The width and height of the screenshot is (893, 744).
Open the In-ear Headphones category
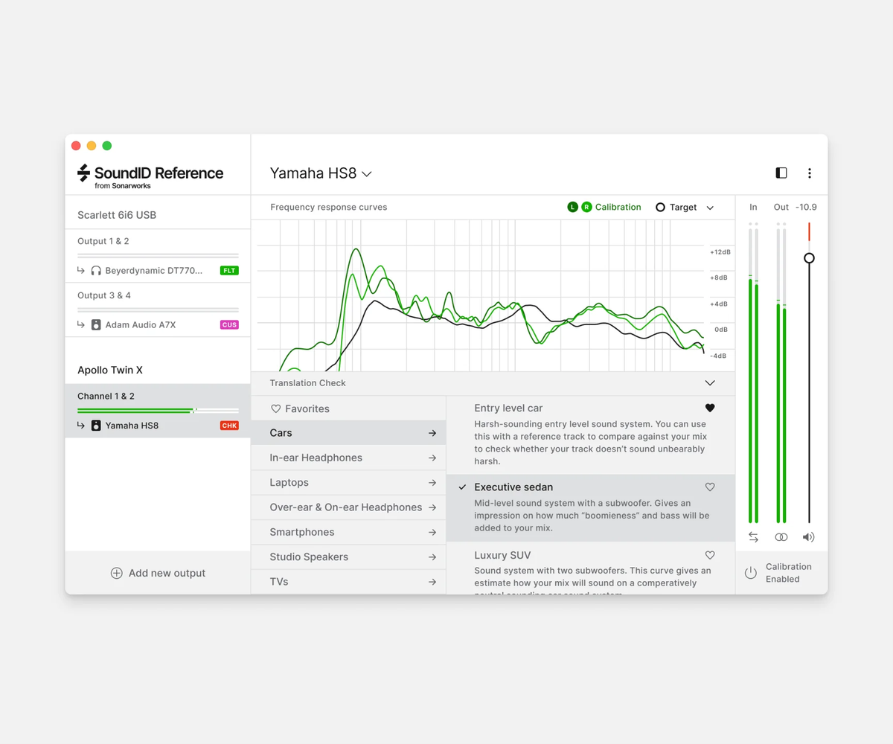348,458
